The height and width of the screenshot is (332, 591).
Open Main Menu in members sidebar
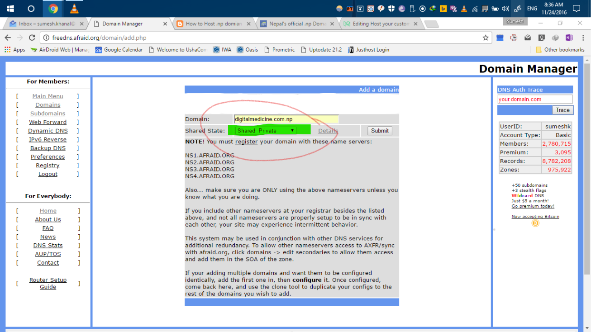tap(48, 96)
